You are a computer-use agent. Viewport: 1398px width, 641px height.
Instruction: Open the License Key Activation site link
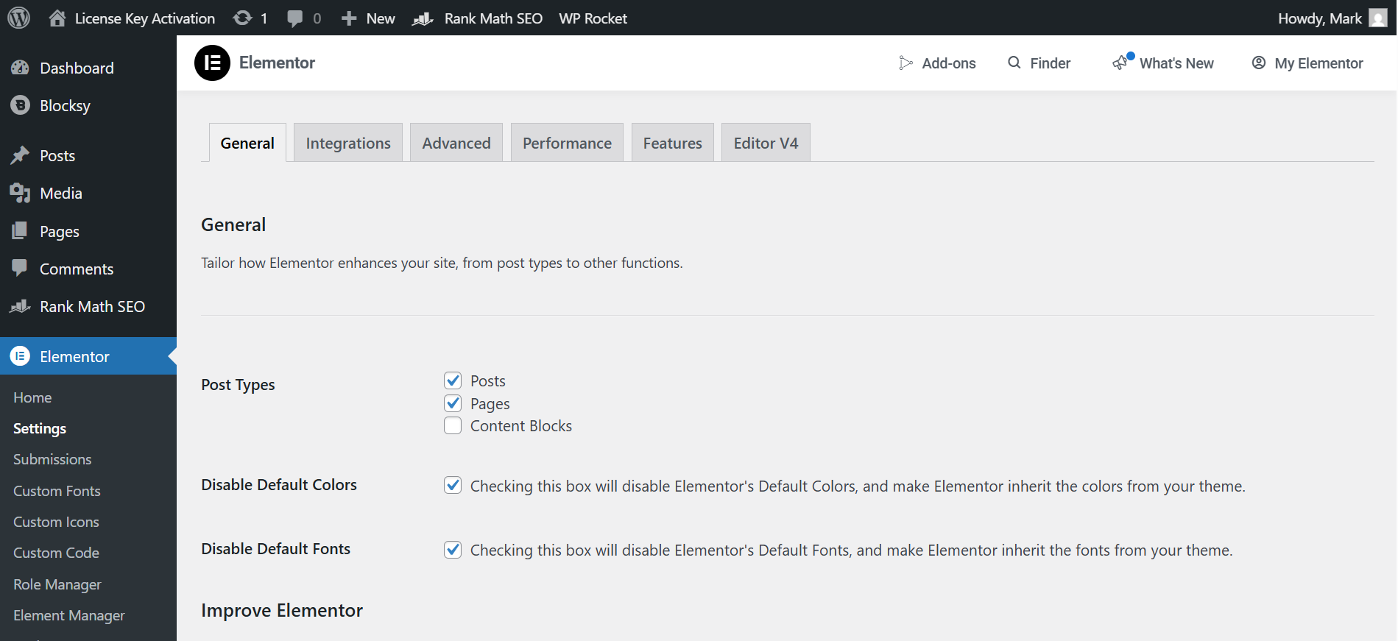(144, 18)
